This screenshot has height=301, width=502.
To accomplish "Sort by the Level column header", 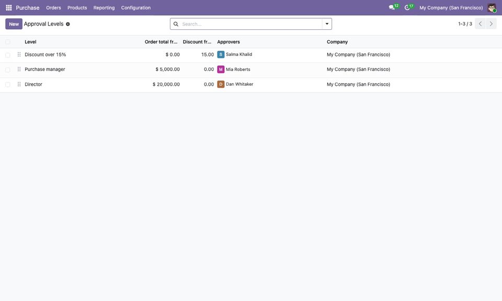I will 30,42.
